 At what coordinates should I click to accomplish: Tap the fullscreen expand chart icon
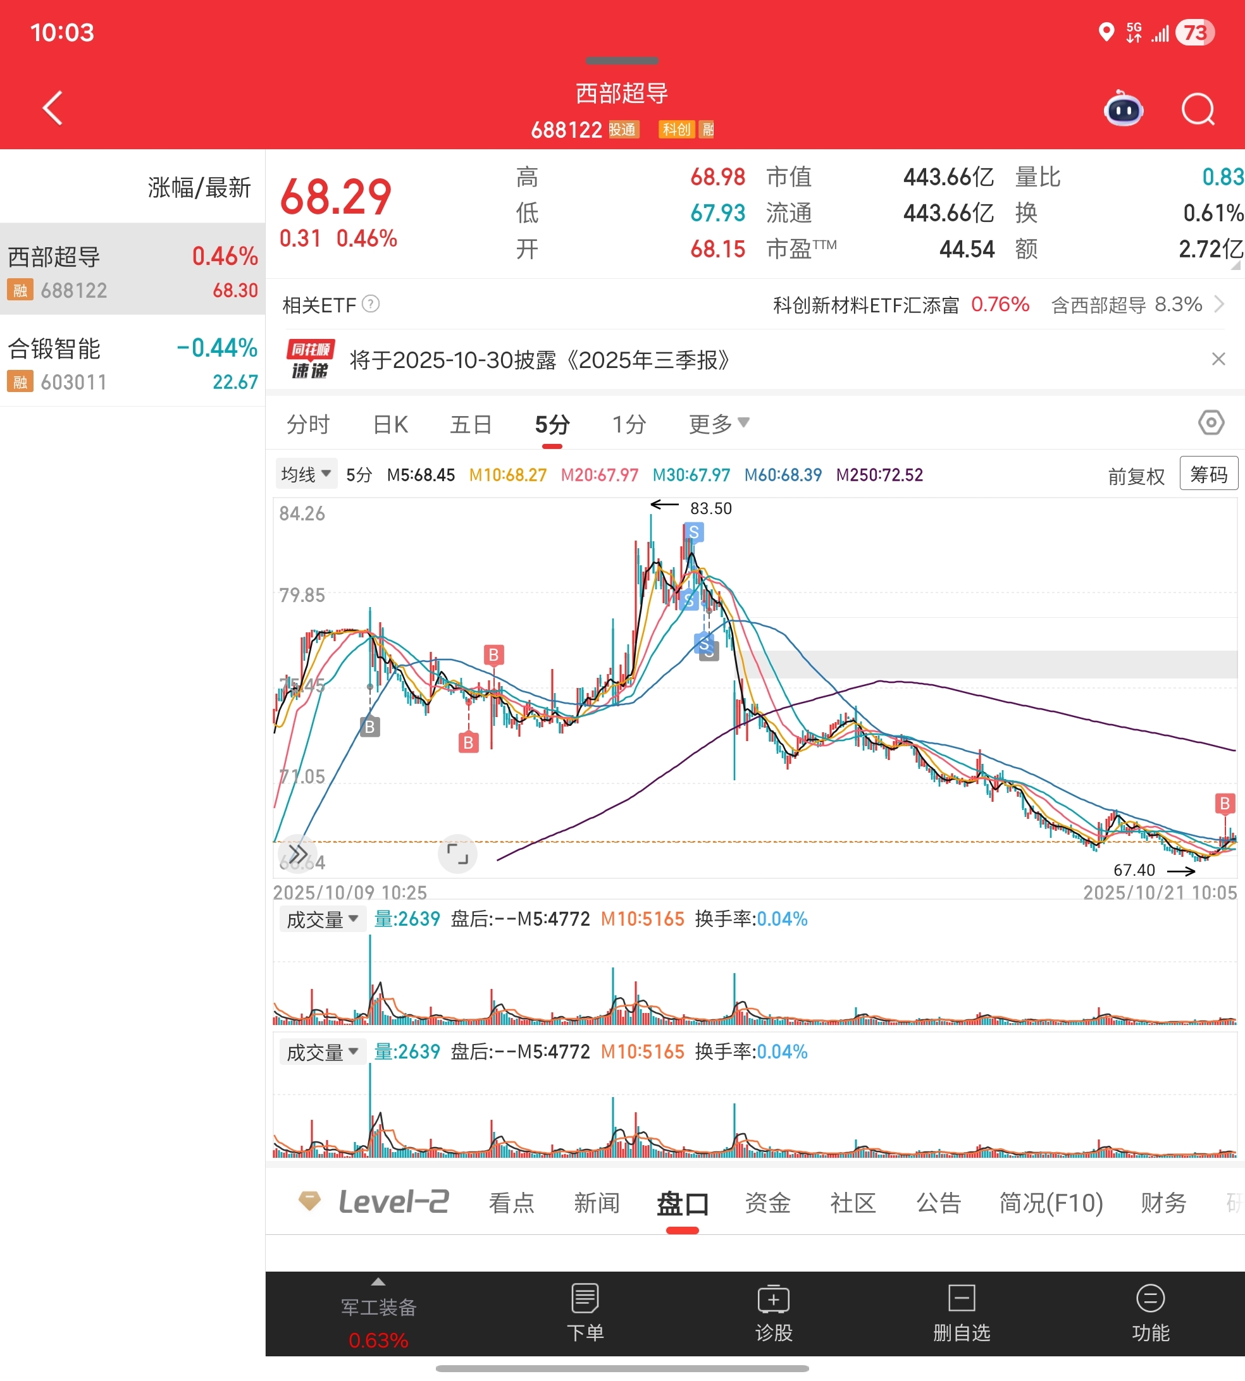pyautogui.click(x=457, y=853)
